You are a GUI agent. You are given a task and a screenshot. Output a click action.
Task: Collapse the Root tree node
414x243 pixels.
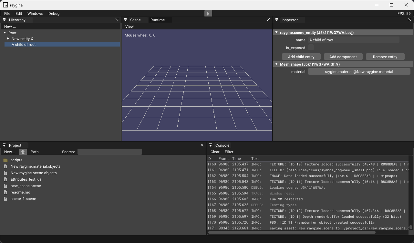click(5, 33)
